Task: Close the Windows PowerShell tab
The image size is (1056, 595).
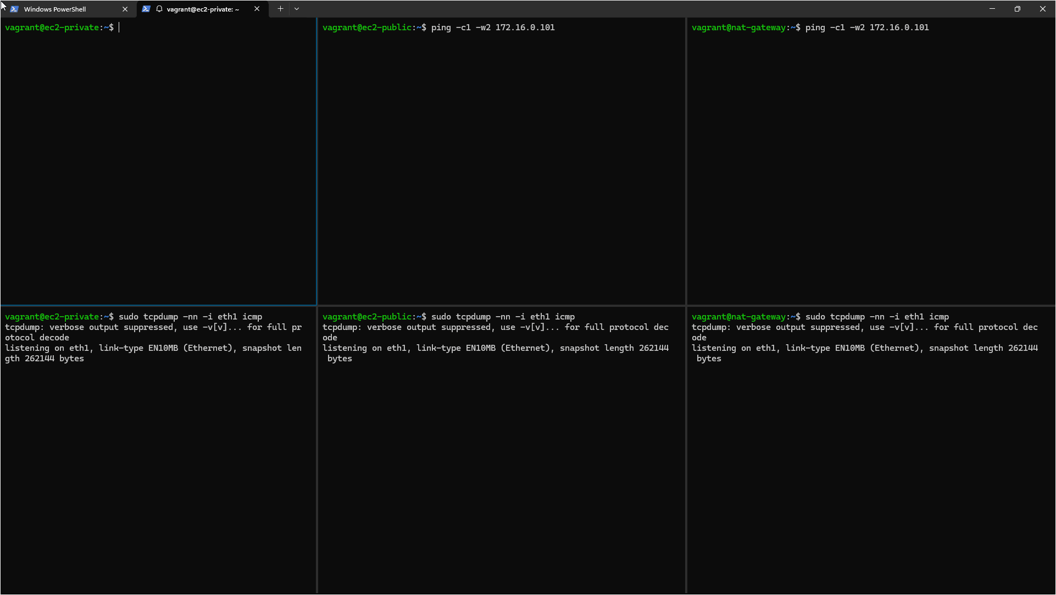Action: pos(125,9)
